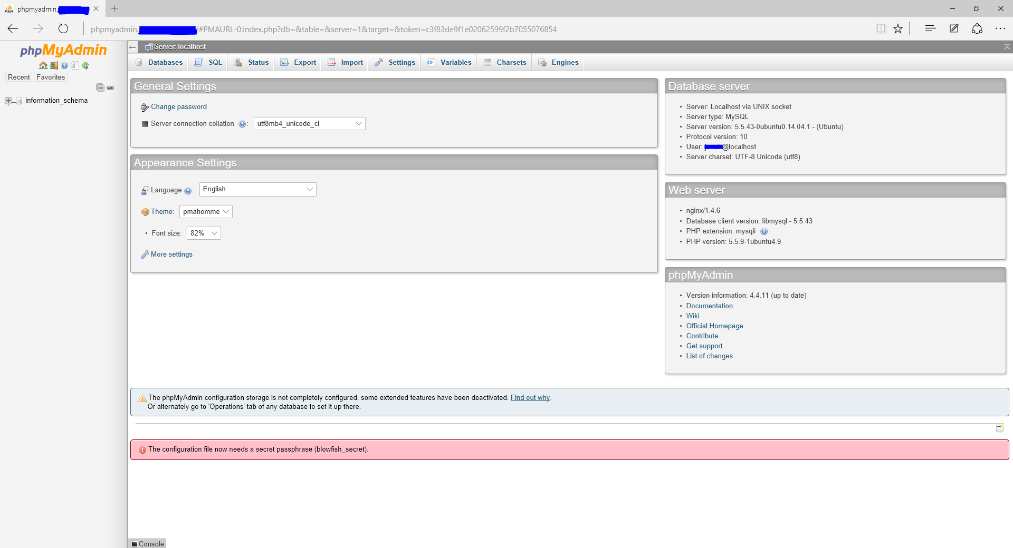Click the blowfish_secret error message text

[x=258, y=449]
